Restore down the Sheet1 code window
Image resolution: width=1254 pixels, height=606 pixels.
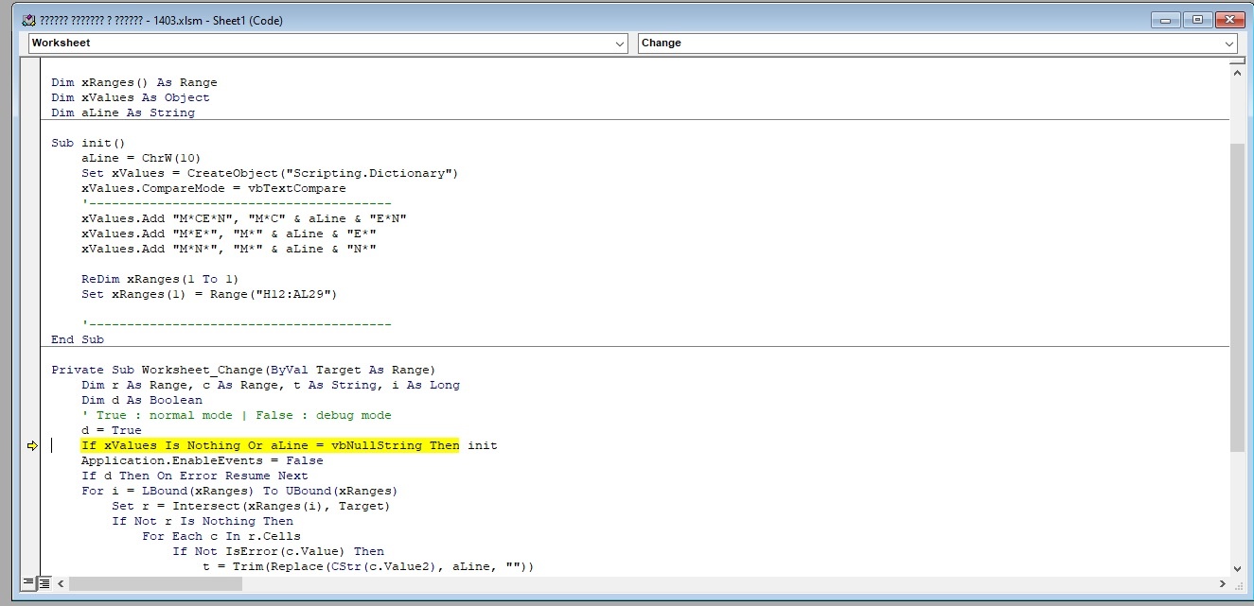[x=1196, y=20]
